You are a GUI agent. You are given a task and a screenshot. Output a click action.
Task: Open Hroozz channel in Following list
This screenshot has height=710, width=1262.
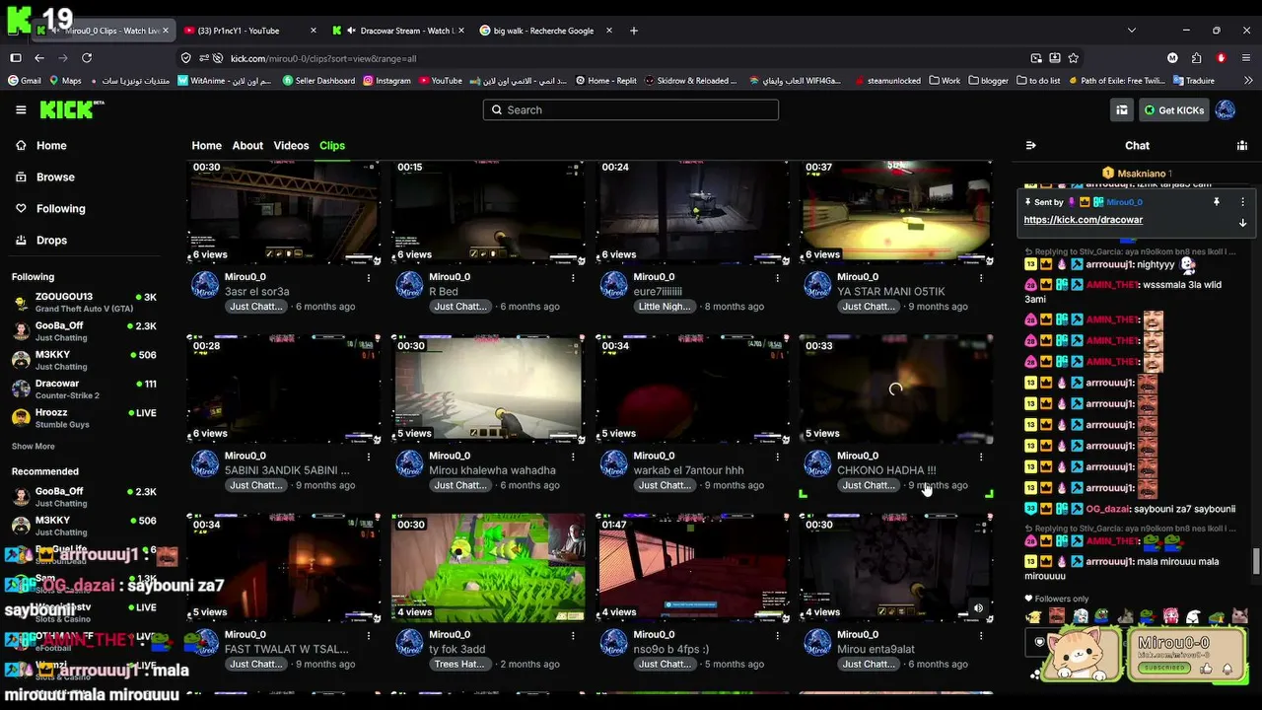(x=85, y=418)
